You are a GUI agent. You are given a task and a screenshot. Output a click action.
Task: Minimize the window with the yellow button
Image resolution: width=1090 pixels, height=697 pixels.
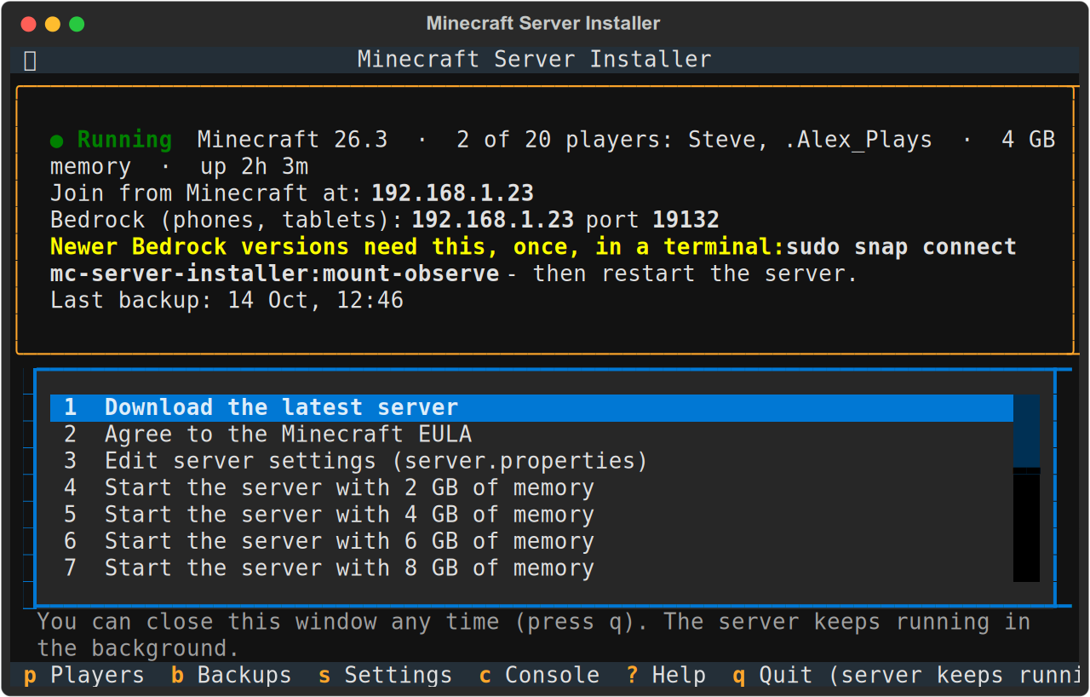pyautogui.click(x=53, y=24)
